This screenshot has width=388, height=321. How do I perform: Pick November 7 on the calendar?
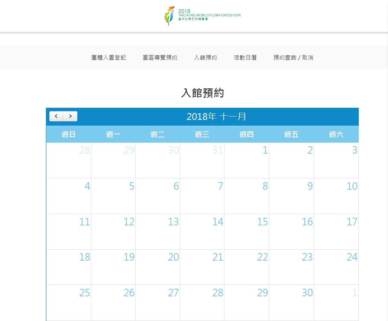[202, 196]
